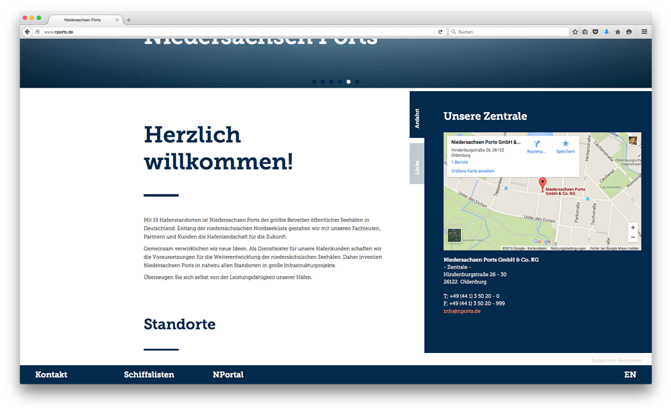
Task: Go to the browser home page icon
Action: pyautogui.click(x=617, y=31)
